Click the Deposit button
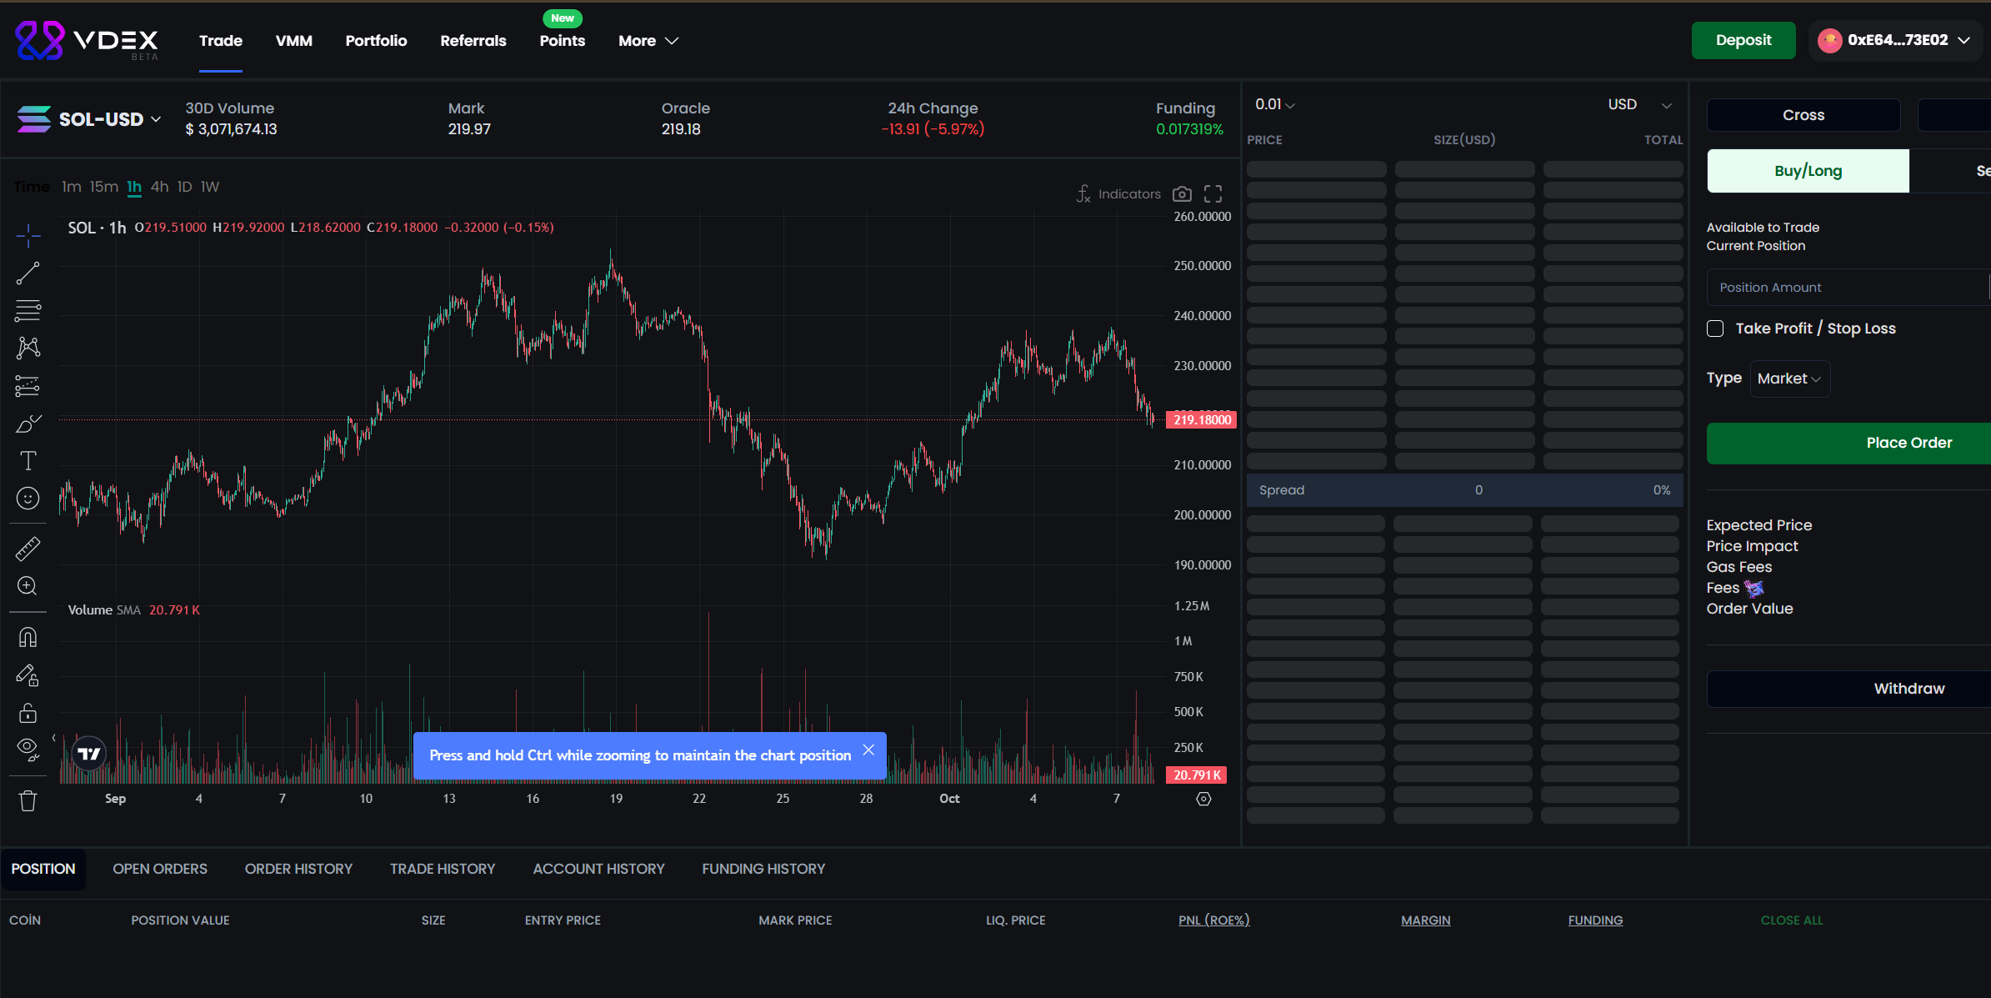This screenshot has height=998, width=1991. pyautogui.click(x=1743, y=40)
